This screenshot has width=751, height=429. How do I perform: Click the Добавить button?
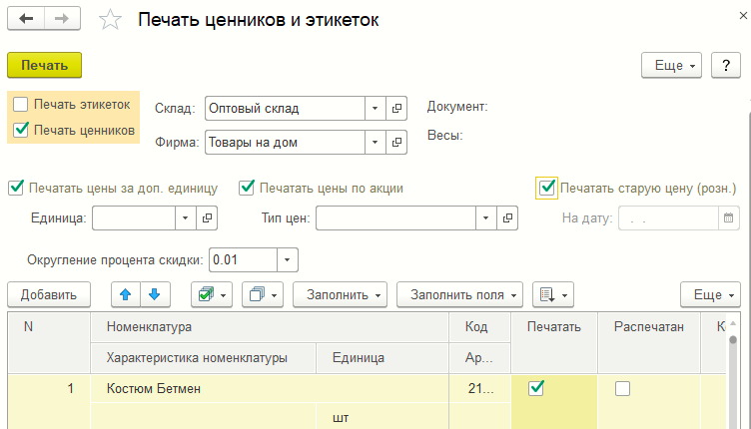point(49,293)
